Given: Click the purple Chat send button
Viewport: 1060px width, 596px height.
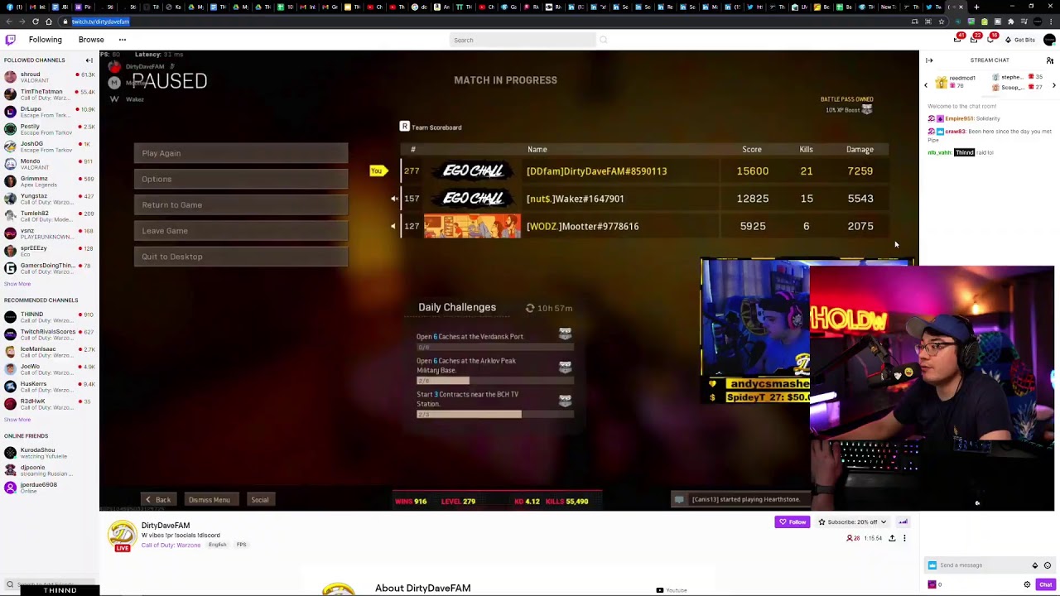Looking at the screenshot, I should pyautogui.click(x=1045, y=584).
